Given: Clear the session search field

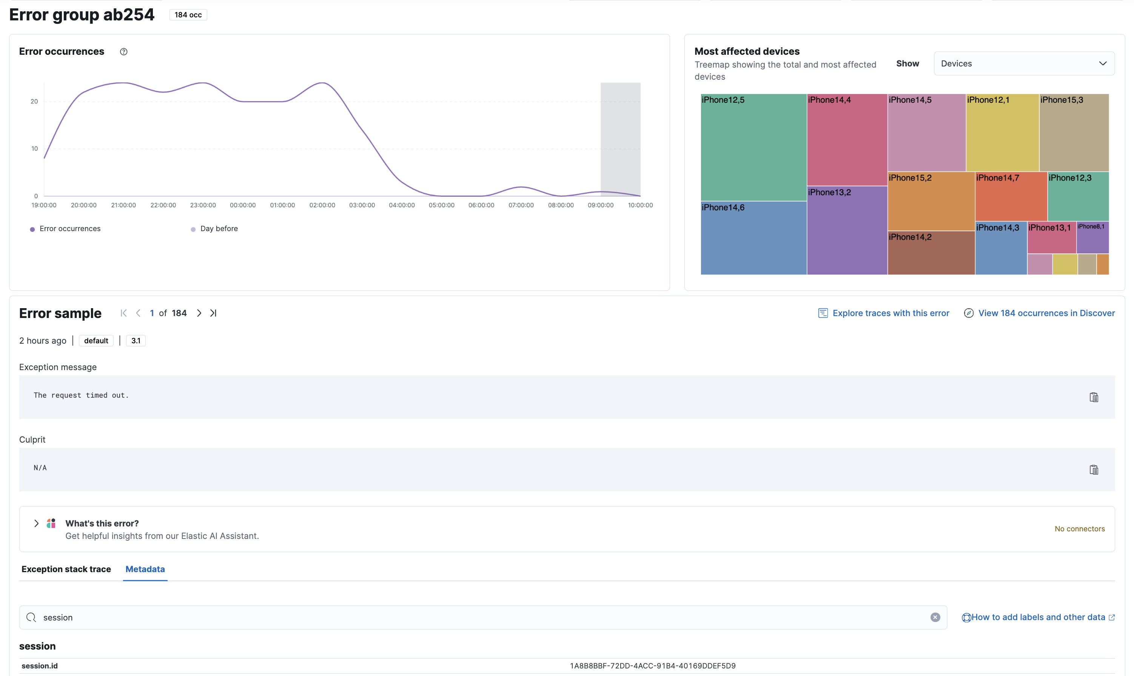Looking at the screenshot, I should tap(935, 617).
